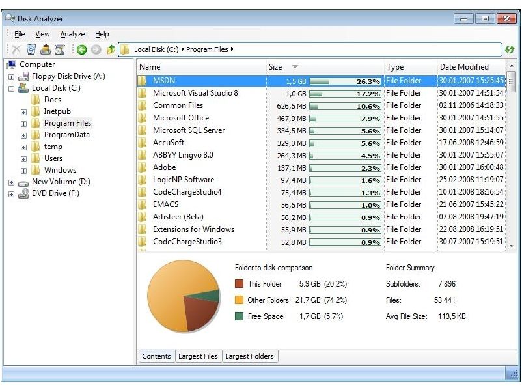
Task: Open the View menu
Action: pyautogui.click(x=42, y=34)
